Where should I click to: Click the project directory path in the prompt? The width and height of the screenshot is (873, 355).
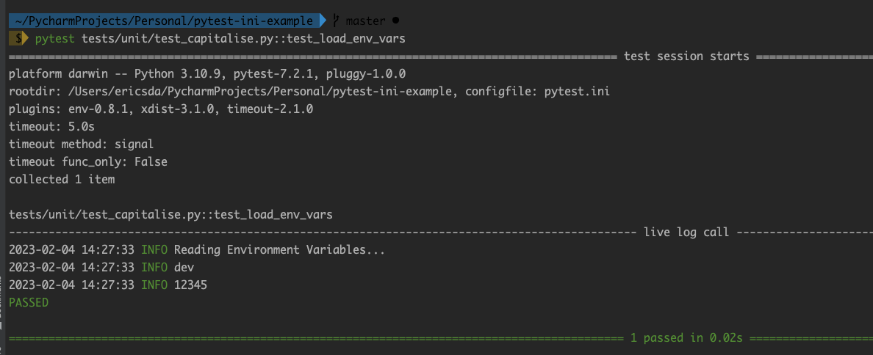click(x=163, y=21)
